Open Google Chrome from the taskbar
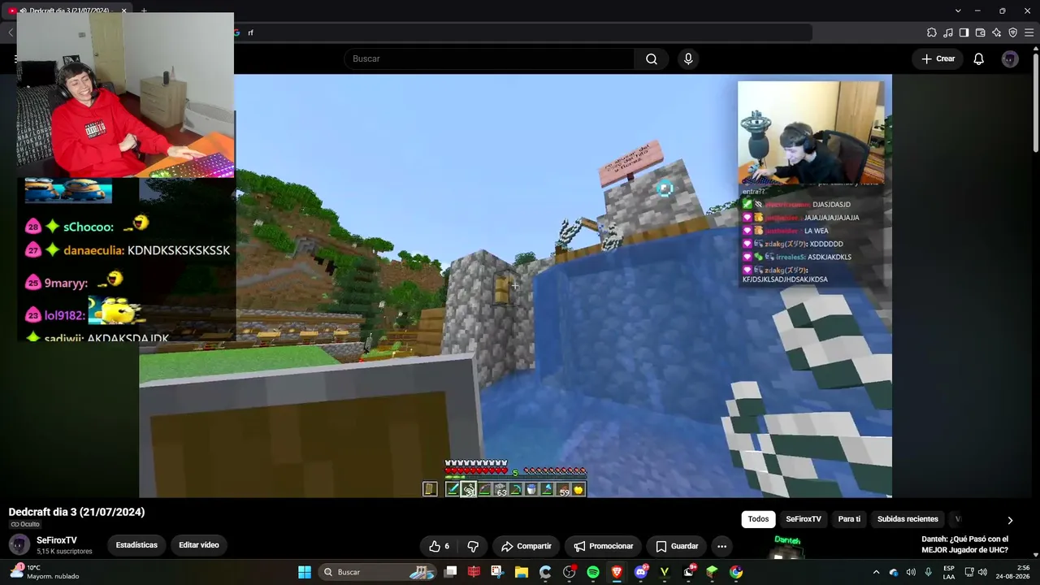This screenshot has height=585, width=1040. (x=736, y=572)
